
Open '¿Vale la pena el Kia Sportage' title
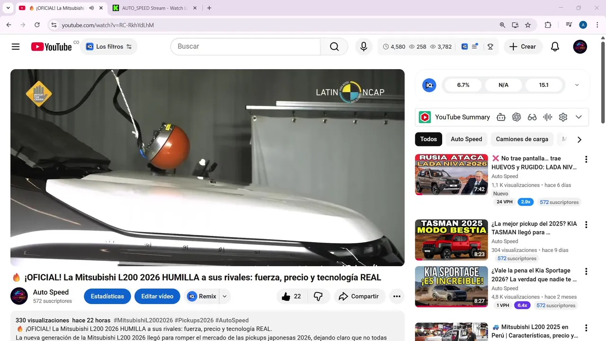click(x=534, y=275)
